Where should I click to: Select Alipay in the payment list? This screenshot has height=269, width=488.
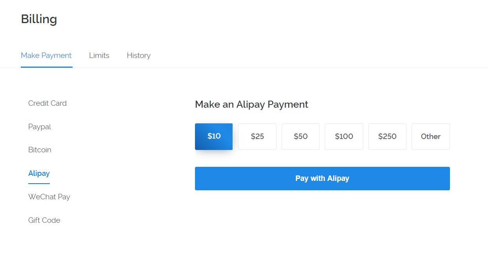(39, 173)
